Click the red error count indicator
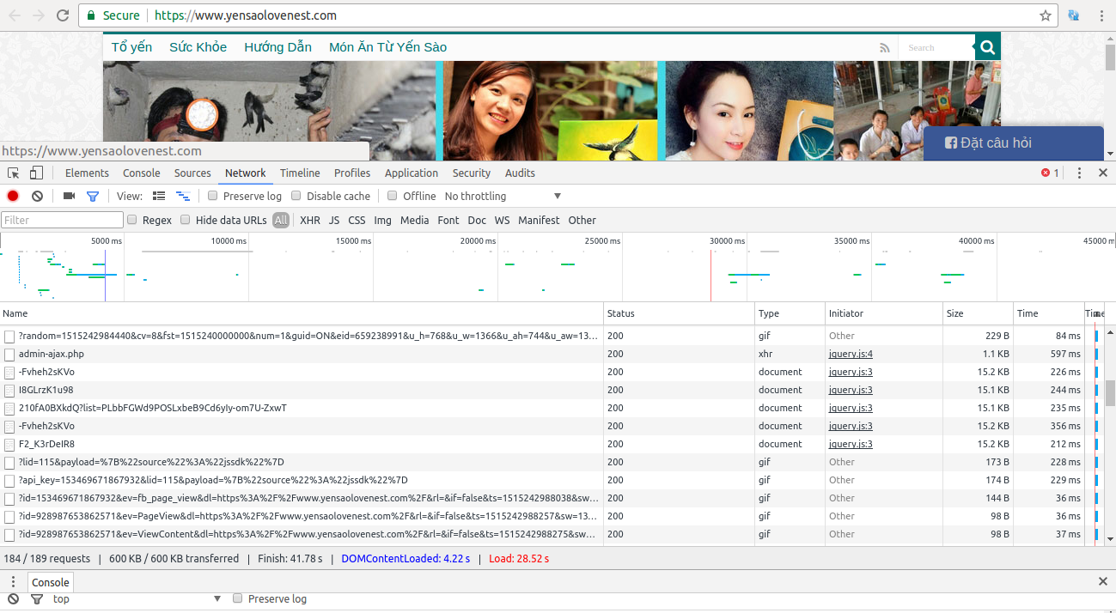 1050,173
